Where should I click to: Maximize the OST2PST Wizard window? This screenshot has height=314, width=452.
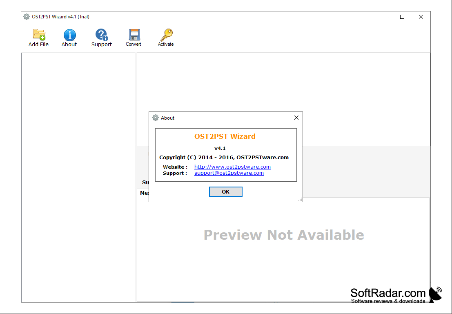point(402,17)
